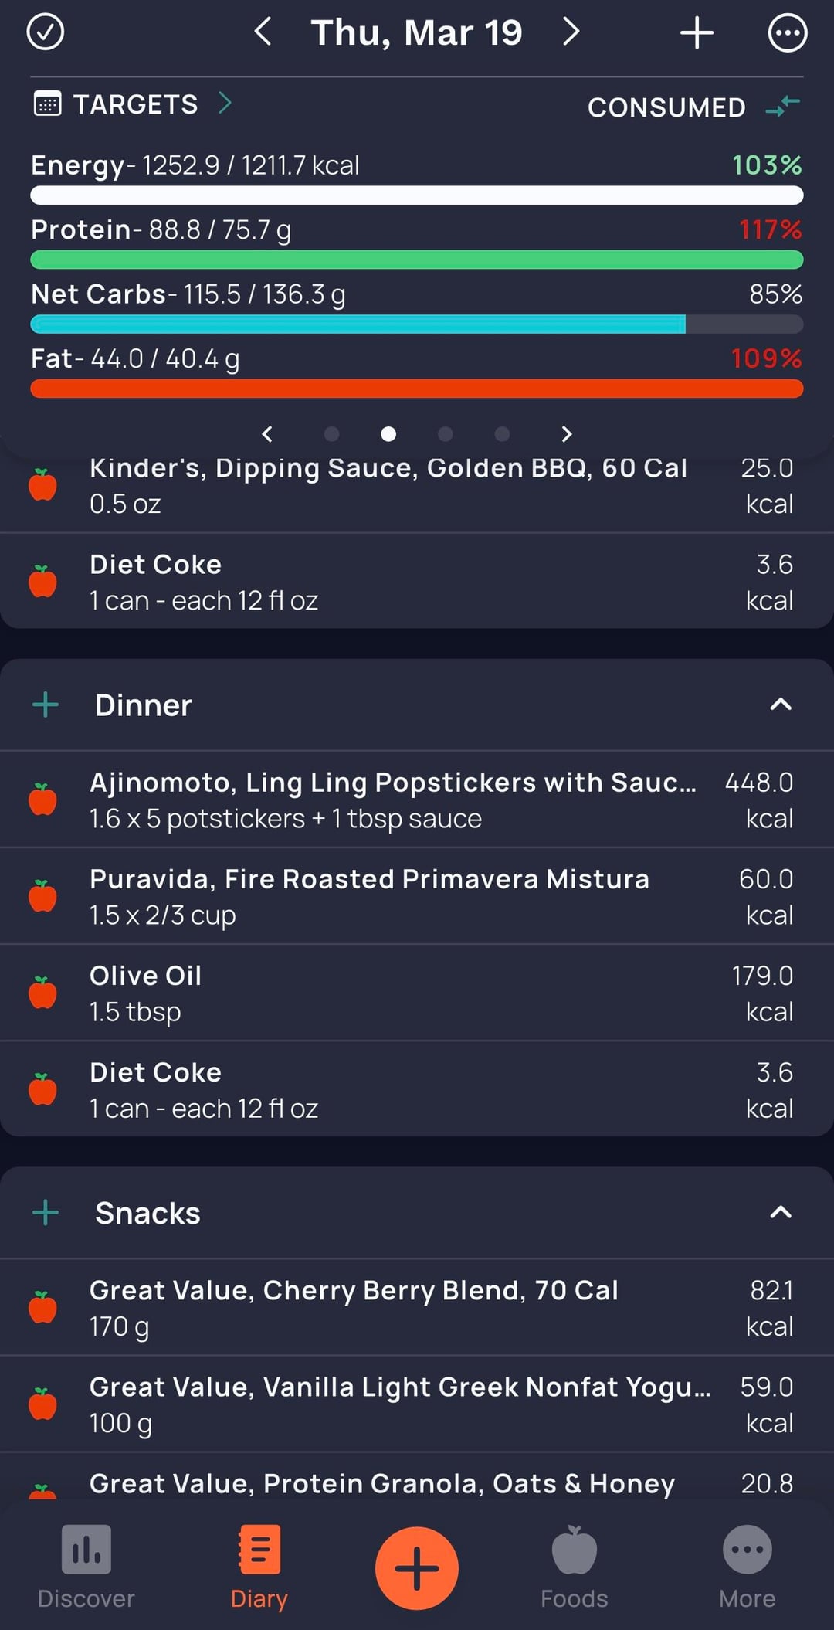Add food to Snacks with plus icon
The image size is (834, 1630).
click(46, 1213)
